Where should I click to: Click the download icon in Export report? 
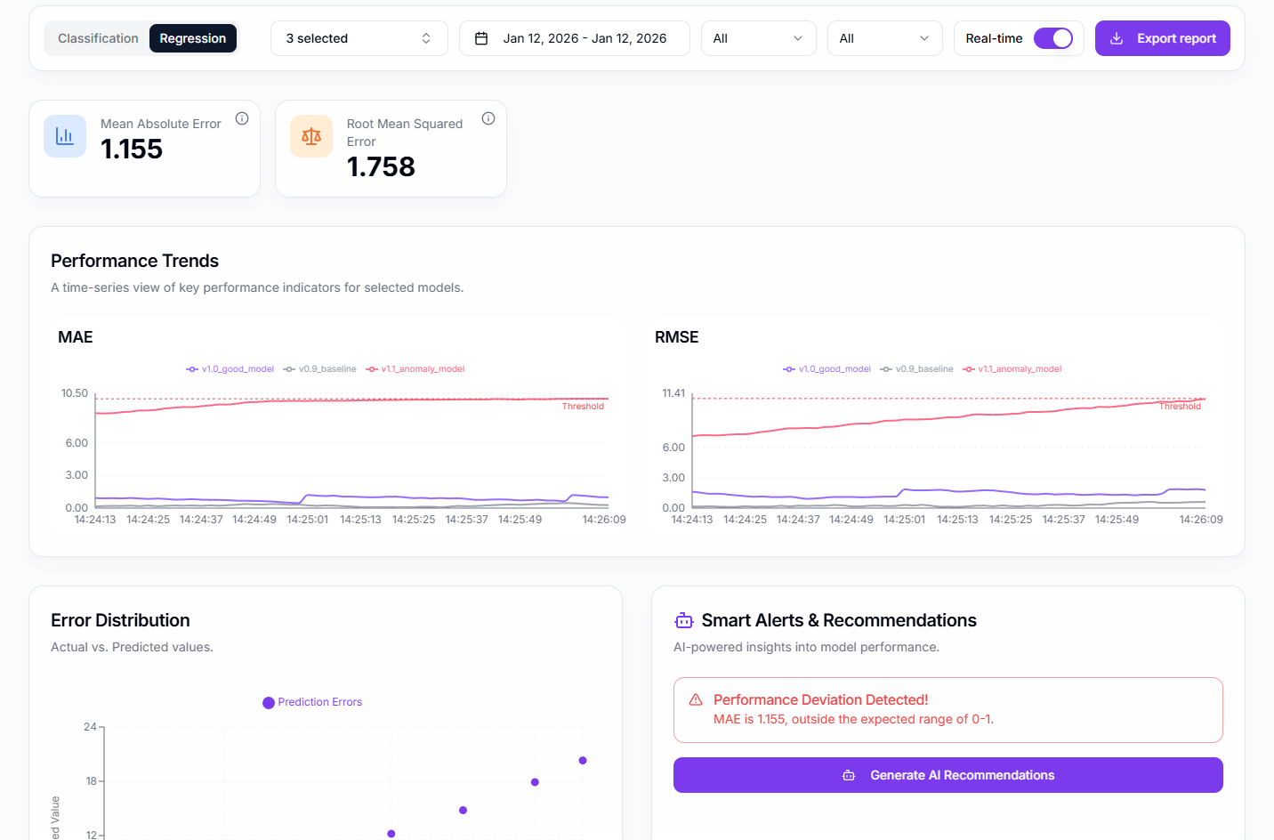(1117, 38)
